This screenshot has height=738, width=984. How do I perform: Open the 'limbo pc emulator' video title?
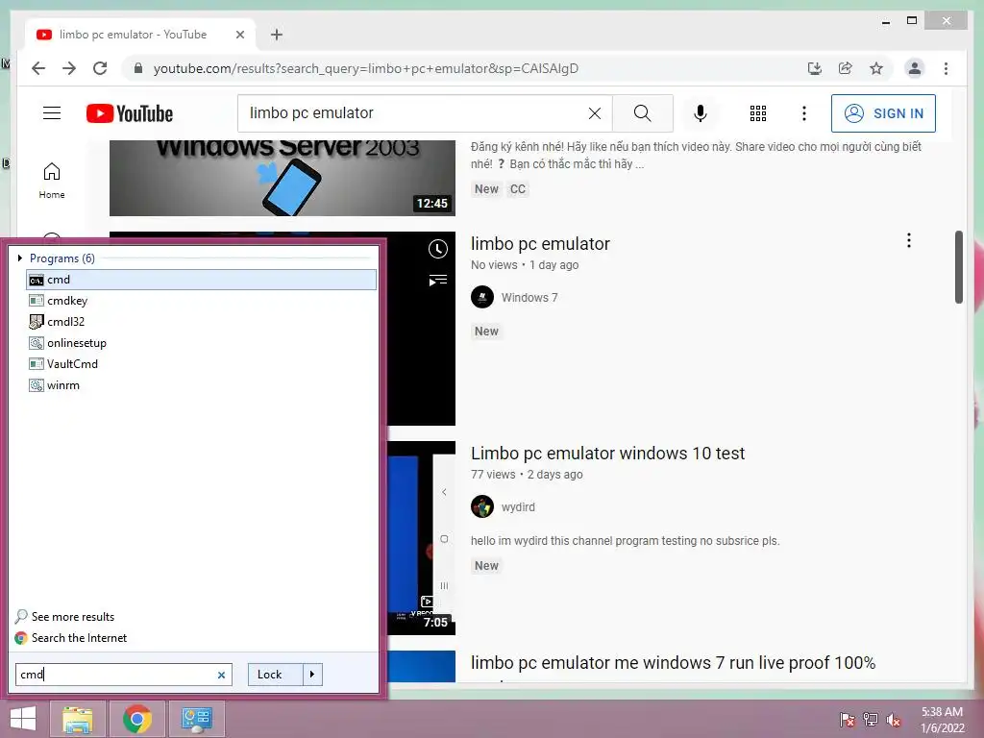click(x=540, y=243)
